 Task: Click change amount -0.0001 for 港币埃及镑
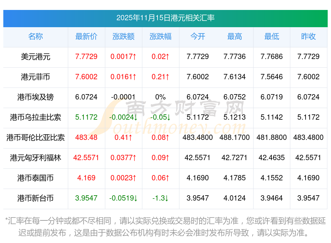(x=123, y=97)
